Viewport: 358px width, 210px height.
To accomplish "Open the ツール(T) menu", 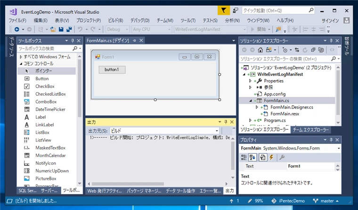I will 188,21.
